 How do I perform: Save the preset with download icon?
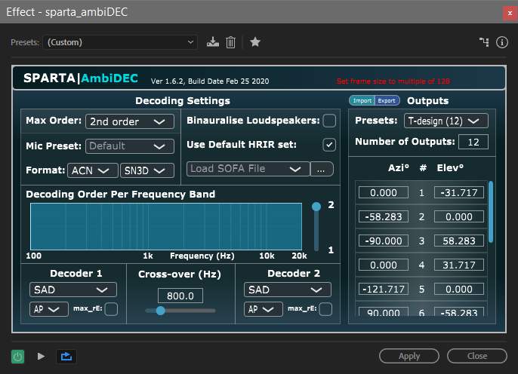[213, 42]
